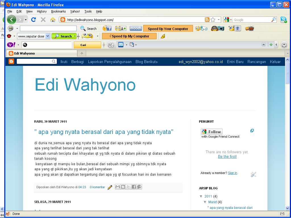Reload the page with the refresh icon
The height and width of the screenshot is (218, 291).
(34, 20)
